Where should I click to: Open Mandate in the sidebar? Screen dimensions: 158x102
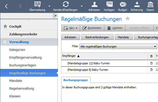(x=29, y=81)
